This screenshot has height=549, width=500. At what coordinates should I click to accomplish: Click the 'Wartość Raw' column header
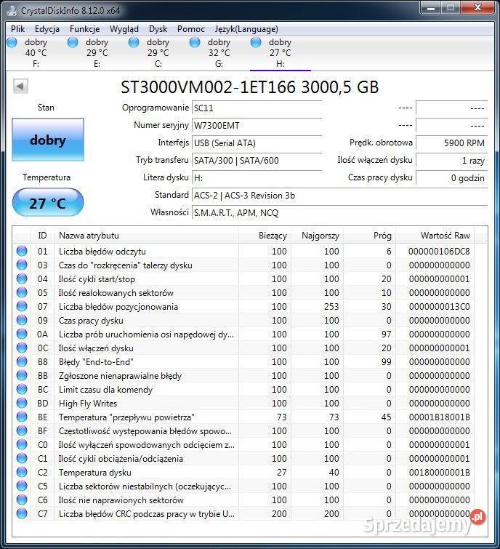click(x=445, y=236)
